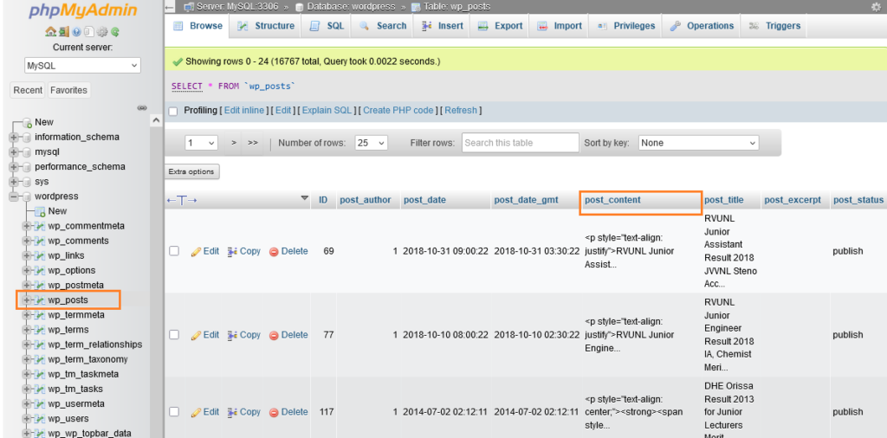Viewport: 887px width, 438px height.
Task: Open the Triggers tab
Action: (x=774, y=26)
